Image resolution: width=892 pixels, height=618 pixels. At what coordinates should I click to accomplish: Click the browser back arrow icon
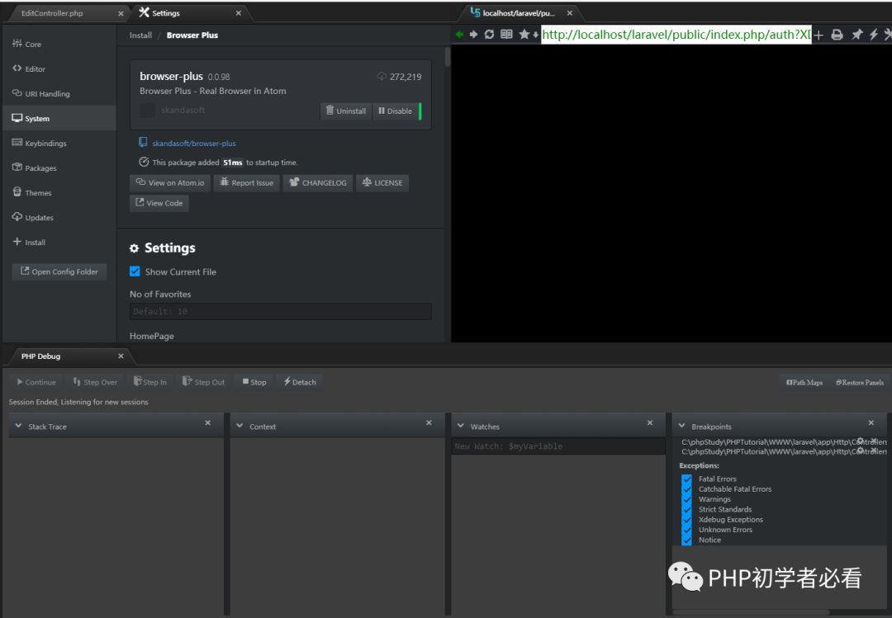pos(459,35)
